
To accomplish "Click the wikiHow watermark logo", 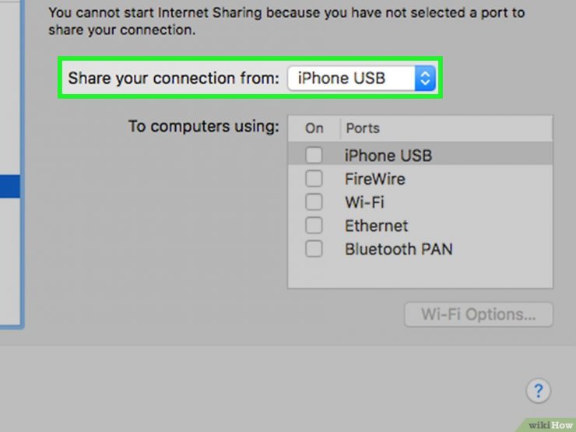I will pos(550,425).
